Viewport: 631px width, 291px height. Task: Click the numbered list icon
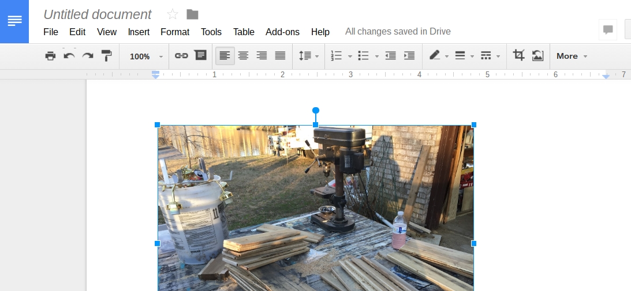pyautogui.click(x=336, y=56)
